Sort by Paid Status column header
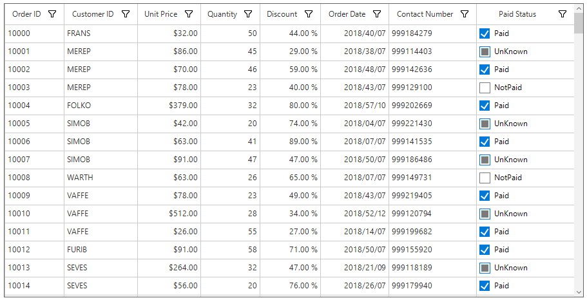Screen dimensions: 587x298 click(x=517, y=14)
